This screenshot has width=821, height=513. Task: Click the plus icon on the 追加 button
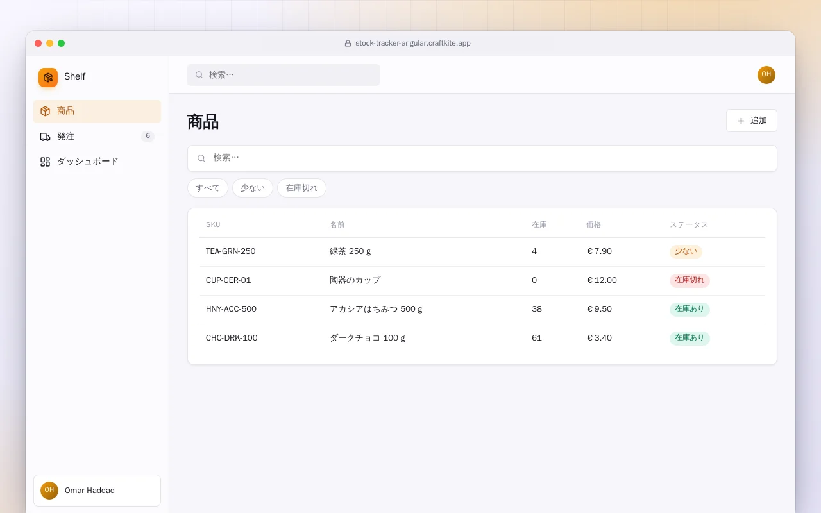coord(741,121)
